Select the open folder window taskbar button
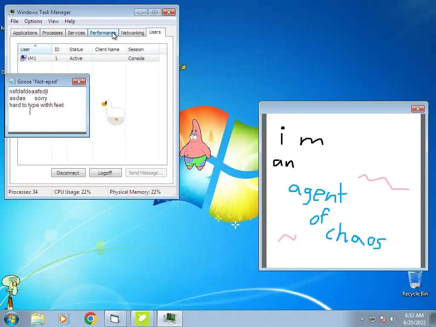This screenshot has width=436, height=327. (115, 318)
